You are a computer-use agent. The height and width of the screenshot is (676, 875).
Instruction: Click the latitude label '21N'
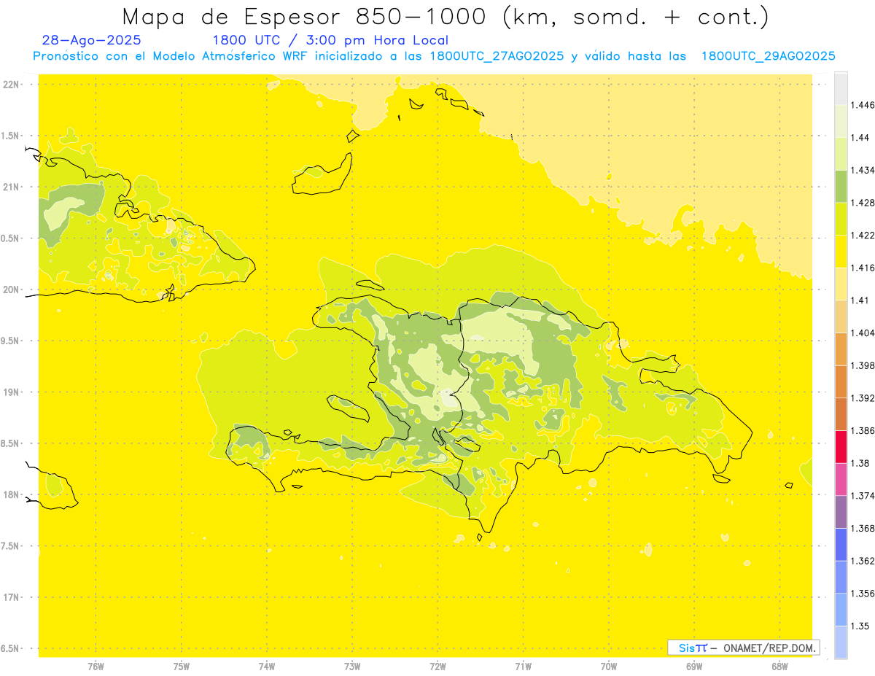(12, 187)
